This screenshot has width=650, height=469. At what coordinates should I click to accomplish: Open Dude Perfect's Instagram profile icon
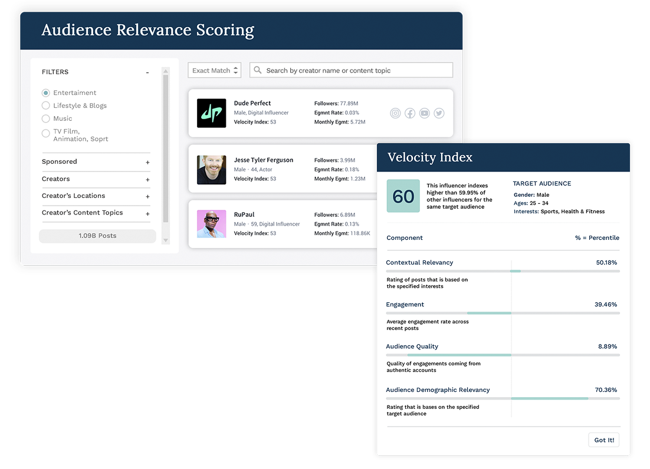pos(396,113)
